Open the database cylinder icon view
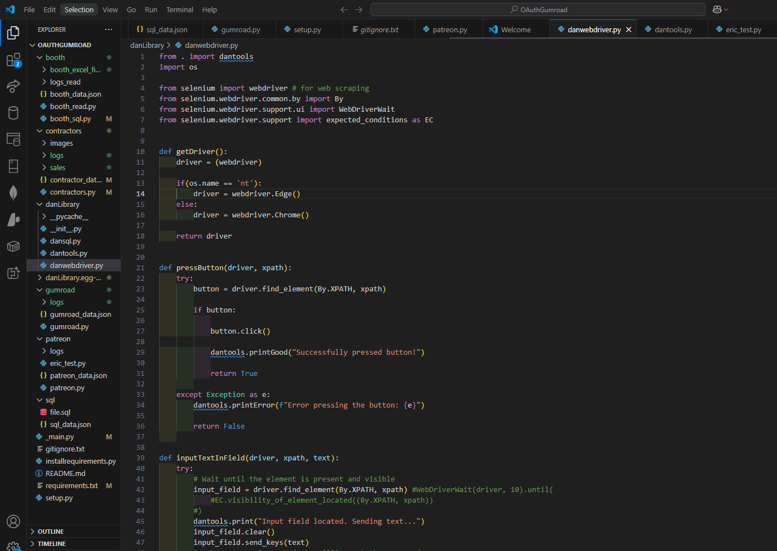The height and width of the screenshot is (551, 777). click(x=13, y=113)
